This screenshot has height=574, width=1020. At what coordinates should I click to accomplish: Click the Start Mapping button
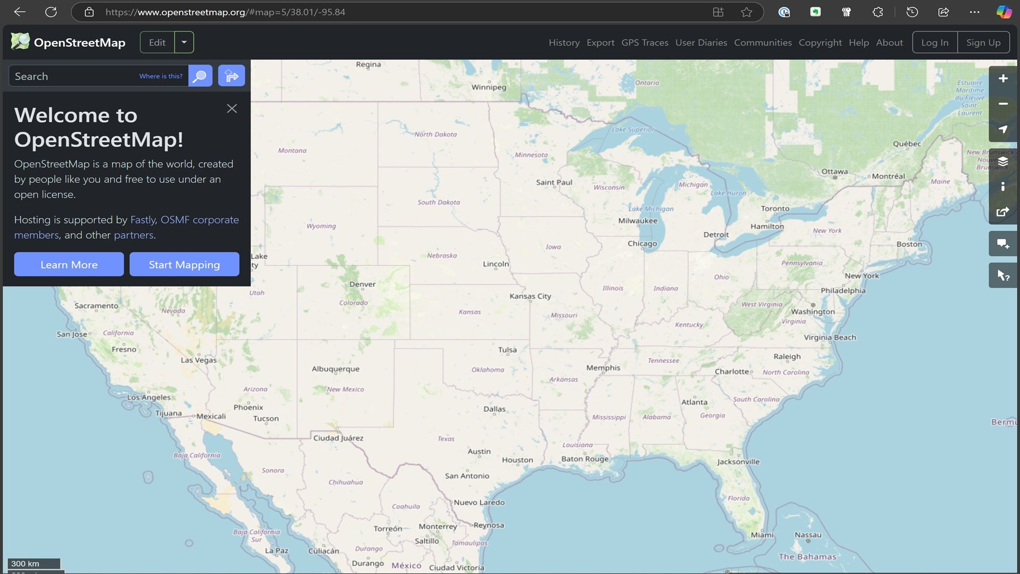click(184, 264)
